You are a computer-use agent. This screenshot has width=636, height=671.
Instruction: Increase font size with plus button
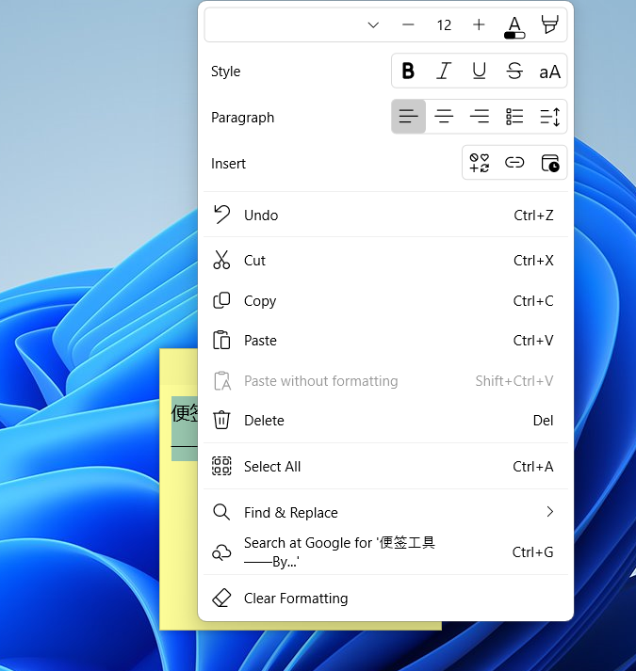[x=479, y=24]
